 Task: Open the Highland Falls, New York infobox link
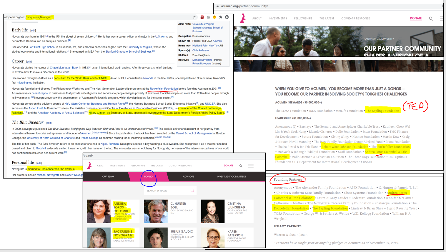(x=206, y=46)
